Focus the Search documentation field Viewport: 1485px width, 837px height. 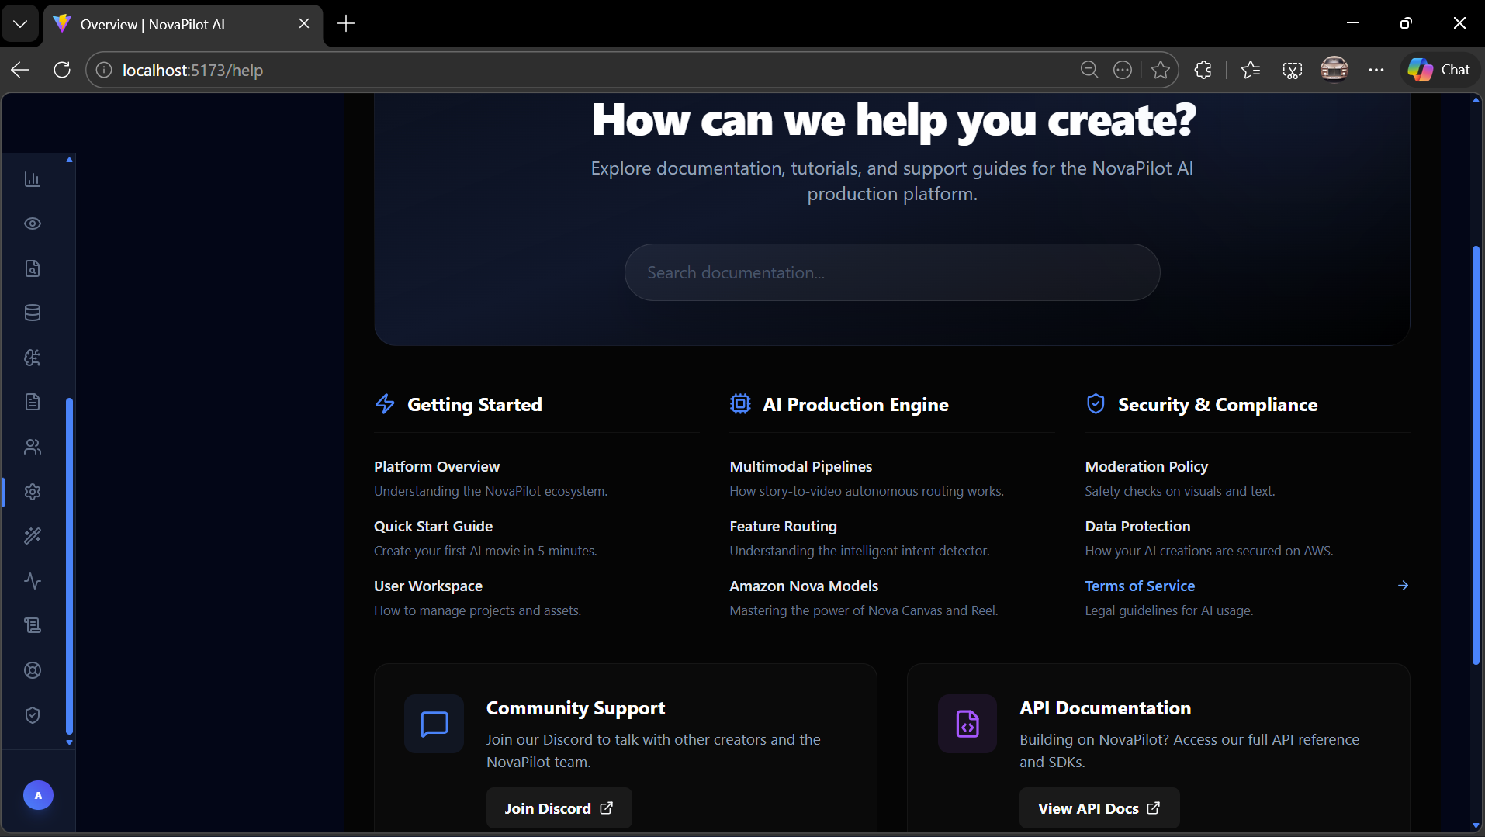coord(892,272)
